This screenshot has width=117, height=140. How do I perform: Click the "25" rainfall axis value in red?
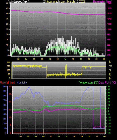(x=10, y=94)
